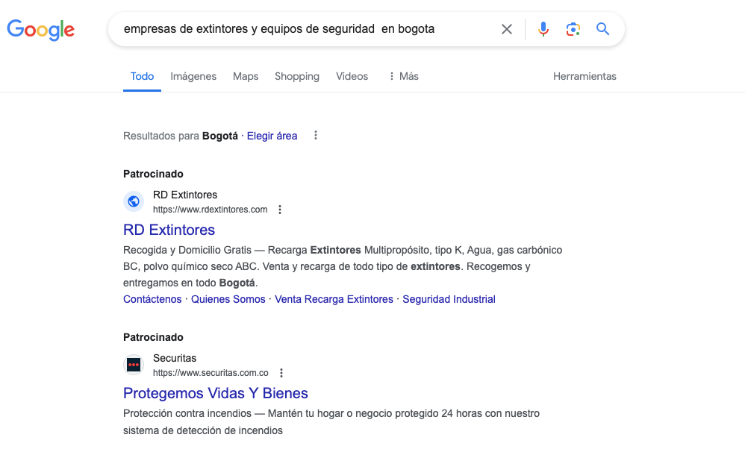
Task: Go to Google homepage via logo
Action: tap(41, 30)
